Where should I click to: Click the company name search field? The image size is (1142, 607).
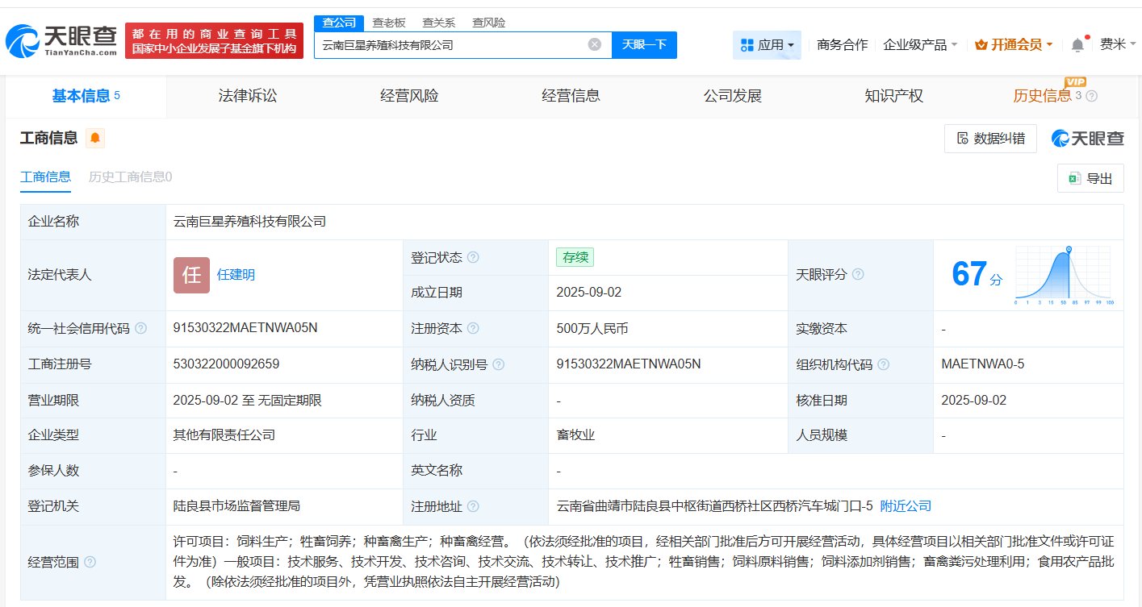point(452,45)
